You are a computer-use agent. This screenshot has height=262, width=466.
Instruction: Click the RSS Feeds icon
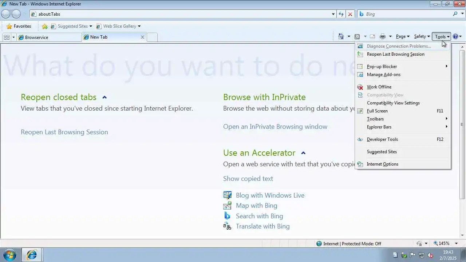(357, 36)
